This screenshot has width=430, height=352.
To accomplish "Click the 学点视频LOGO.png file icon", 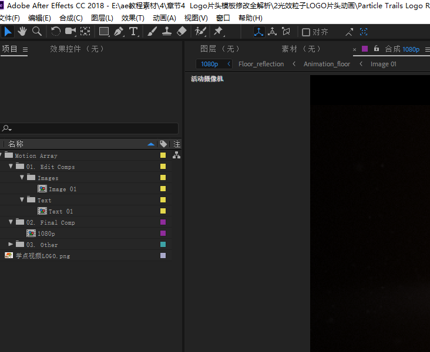I will [9, 256].
